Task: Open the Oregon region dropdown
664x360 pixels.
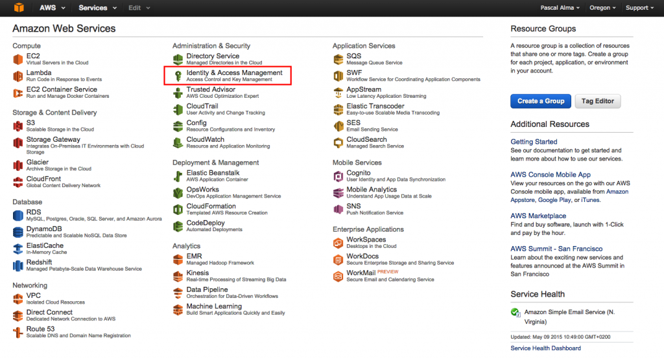Action: point(602,8)
